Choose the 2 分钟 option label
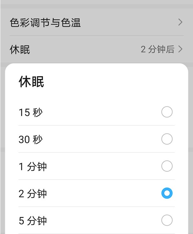Screen dimensions: 193x234 point(33,193)
